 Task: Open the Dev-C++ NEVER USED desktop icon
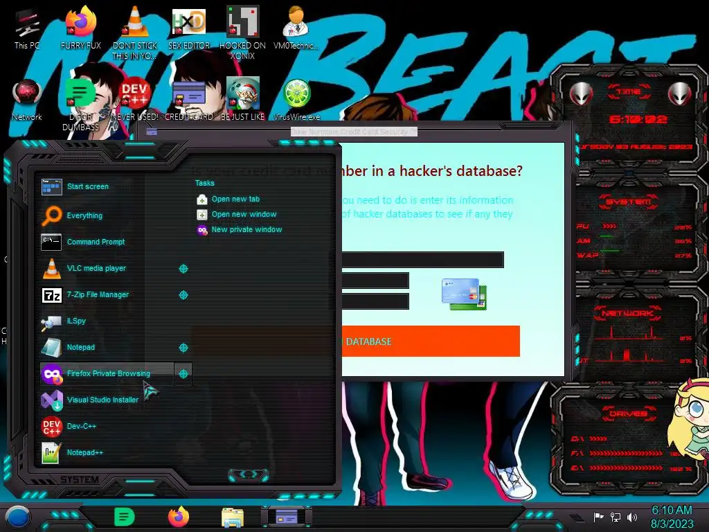(135, 100)
